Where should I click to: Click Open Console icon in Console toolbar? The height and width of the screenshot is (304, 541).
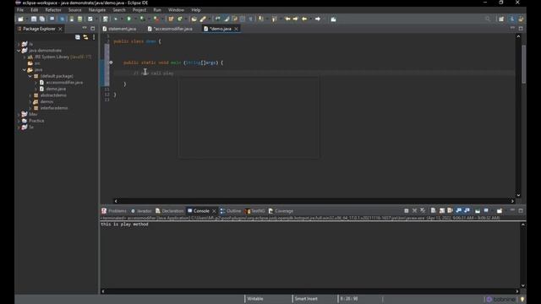tap(500, 210)
